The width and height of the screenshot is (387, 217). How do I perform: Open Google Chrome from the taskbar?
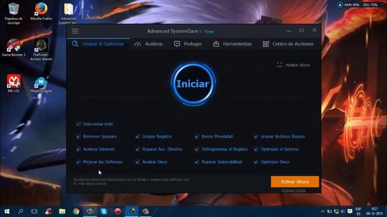pos(76,212)
